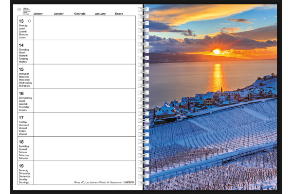Click the setting sun in the photo

(x=217, y=51)
